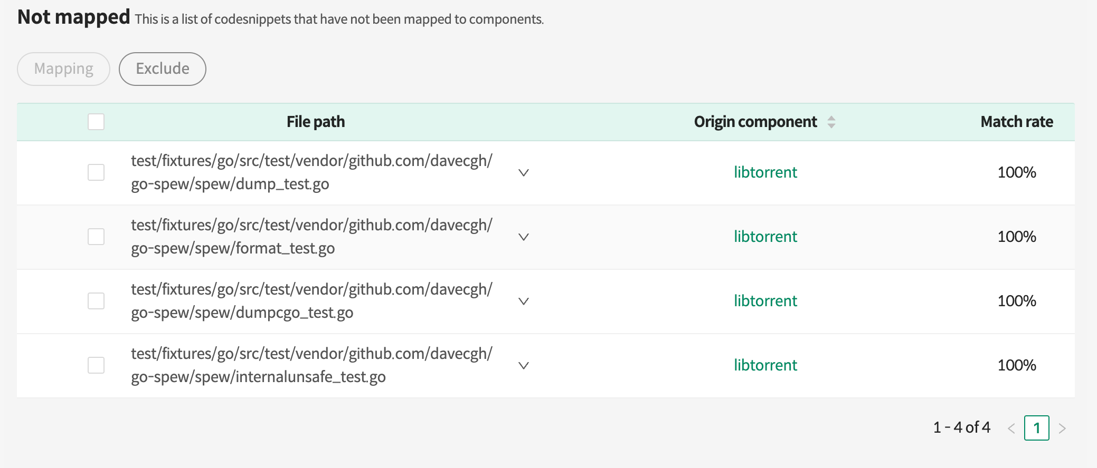Click the Origin component column header
Image resolution: width=1097 pixels, height=468 pixels.
755,122
